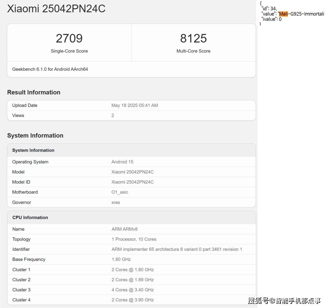Select the 2709 single-core score value
Viewport: 328px width, 308px height.
point(69,38)
